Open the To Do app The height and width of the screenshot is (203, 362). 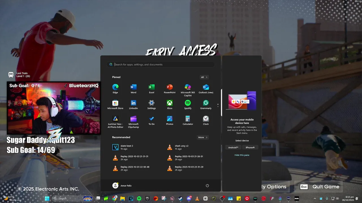tap(152, 120)
